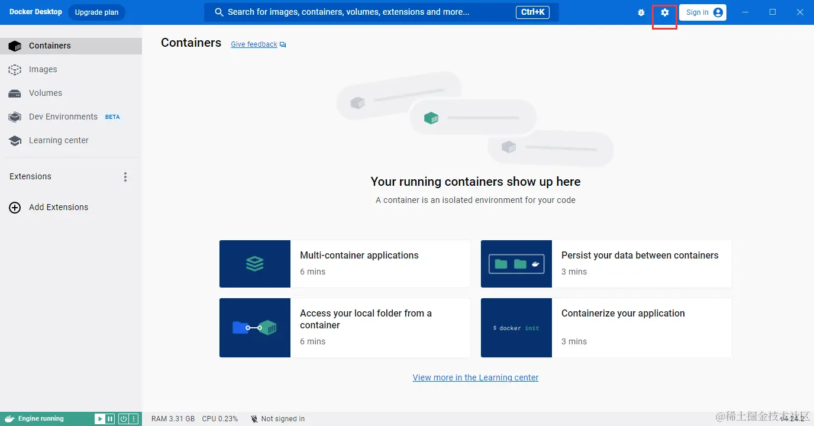Click the Docker whale icon in status bar
Screen dimensions: 814x426
(x=9, y=419)
